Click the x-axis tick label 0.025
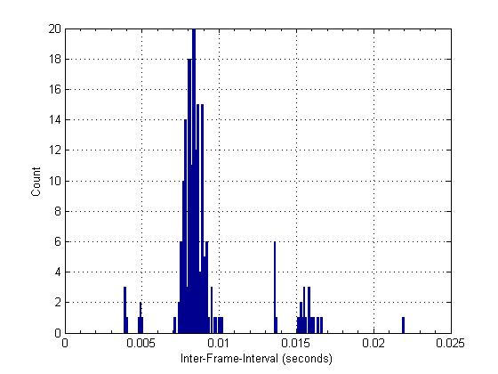This screenshot has height=374, width=498. click(450, 343)
